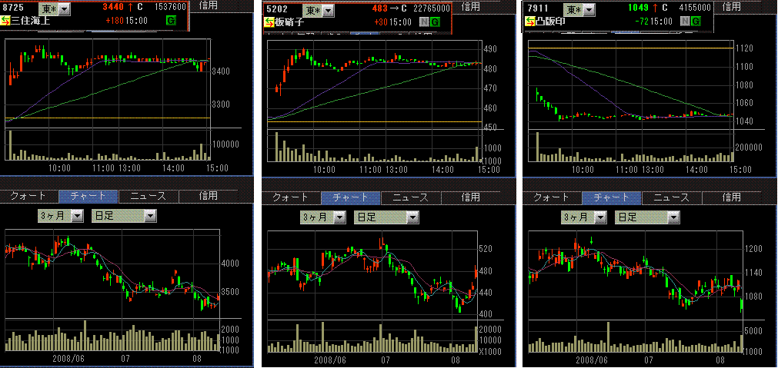Click the swap arrows icon beside 凸版印
This screenshot has width=778, height=368.
tap(530, 21)
